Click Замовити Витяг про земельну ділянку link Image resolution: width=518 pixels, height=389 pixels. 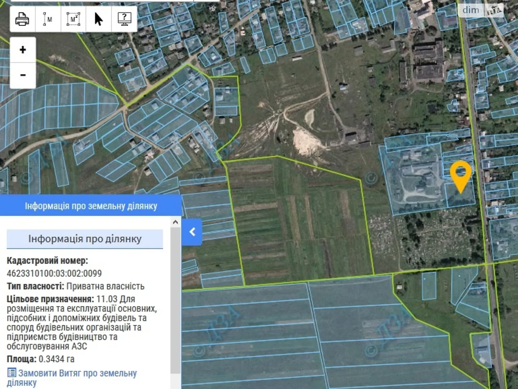pos(72,378)
